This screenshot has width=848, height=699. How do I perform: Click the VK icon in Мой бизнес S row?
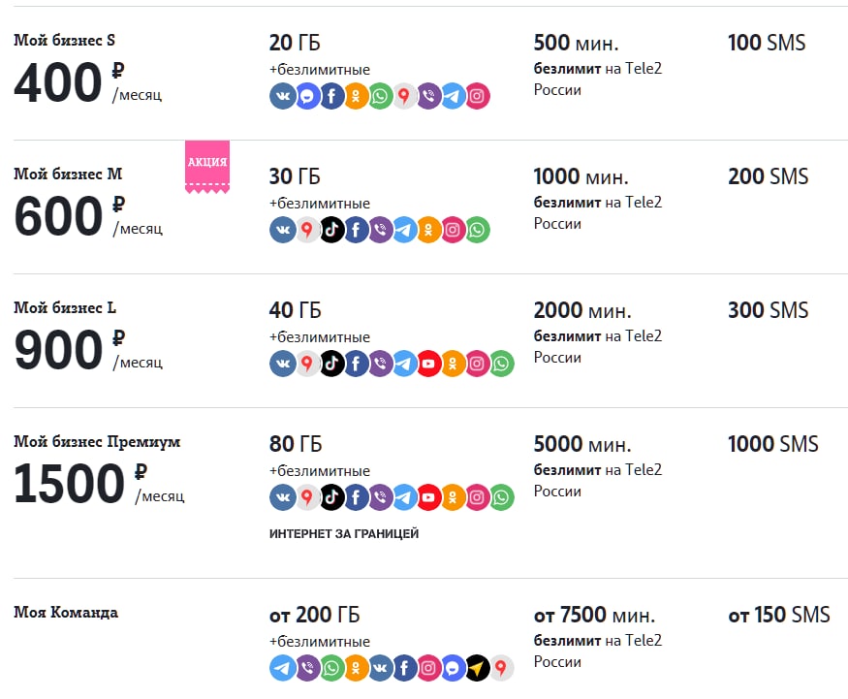[x=282, y=96]
